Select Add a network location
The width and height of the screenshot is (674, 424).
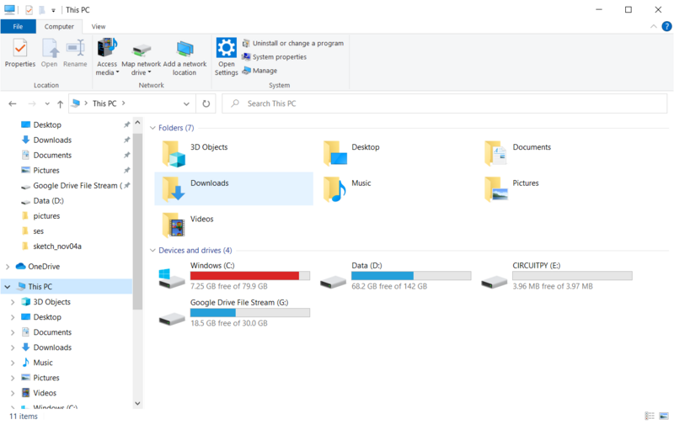pos(185,58)
